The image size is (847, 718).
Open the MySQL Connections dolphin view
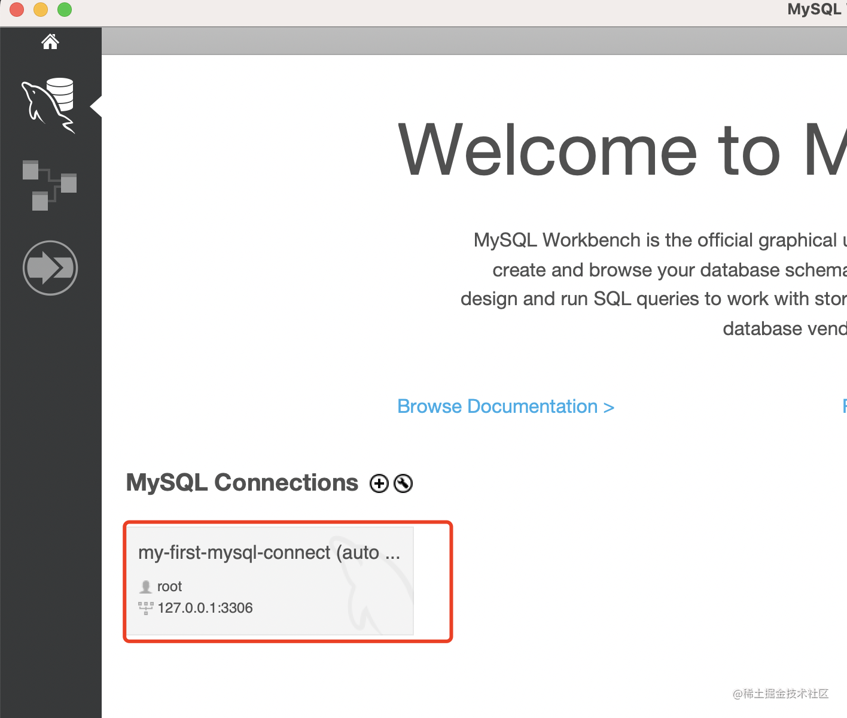click(49, 105)
